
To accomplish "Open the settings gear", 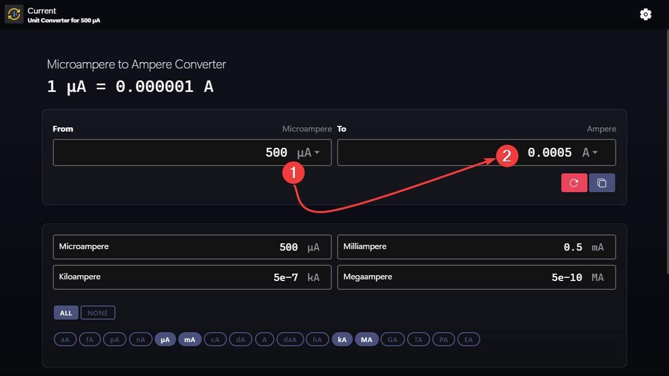I will [645, 14].
